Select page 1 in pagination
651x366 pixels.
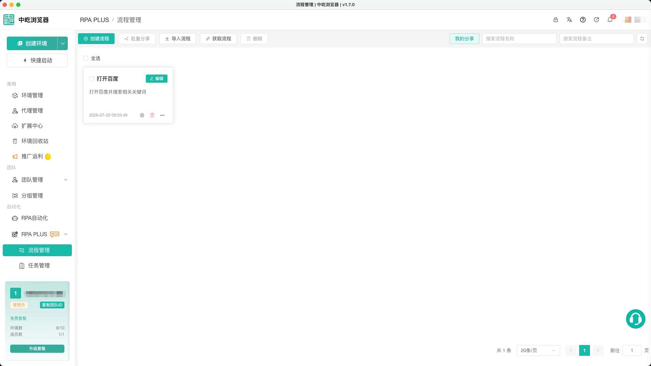(585, 350)
